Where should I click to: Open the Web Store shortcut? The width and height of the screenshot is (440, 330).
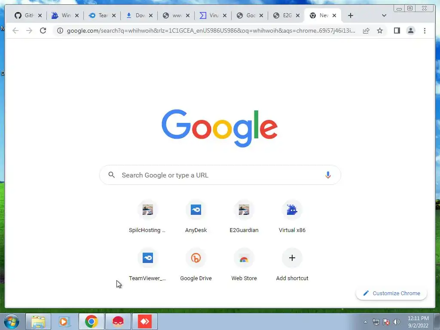click(x=244, y=265)
